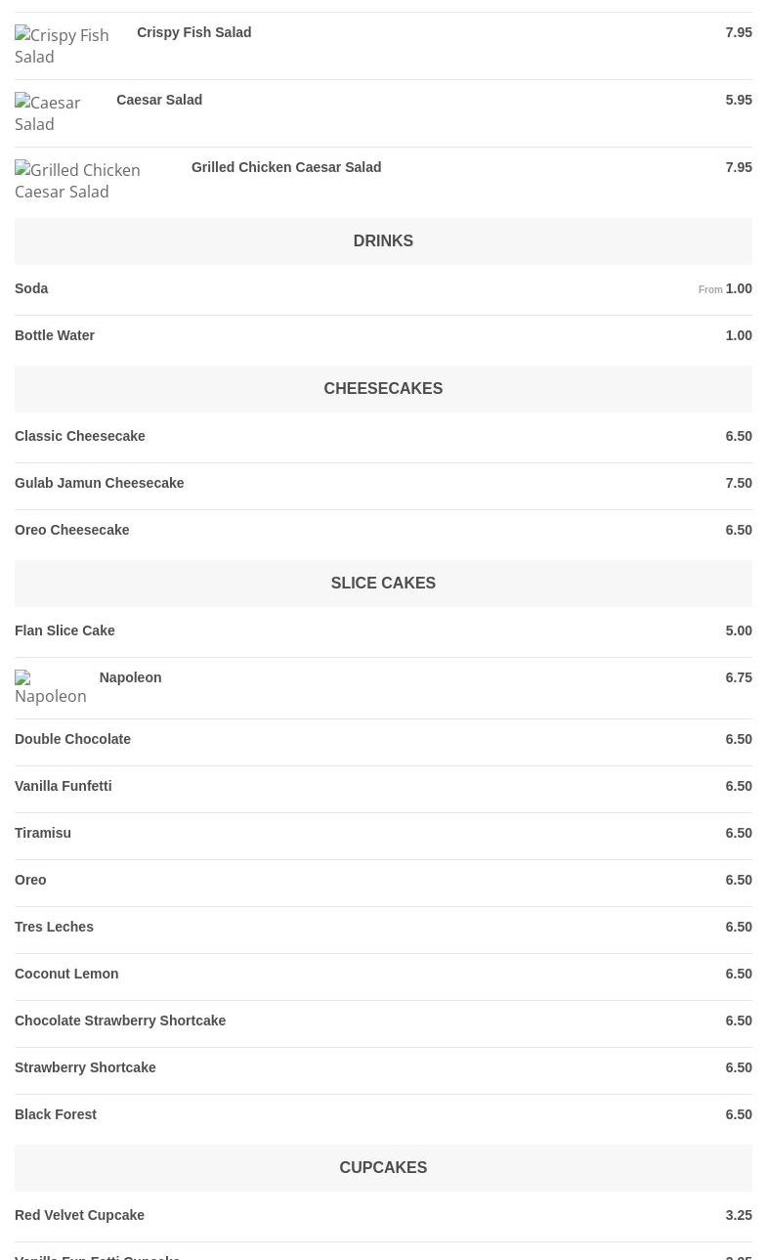Open the Grilled Chicken Caesar Salad item

point(285,167)
